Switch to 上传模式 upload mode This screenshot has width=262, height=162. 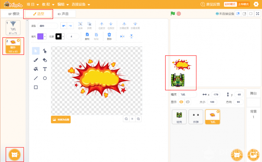(243, 4)
